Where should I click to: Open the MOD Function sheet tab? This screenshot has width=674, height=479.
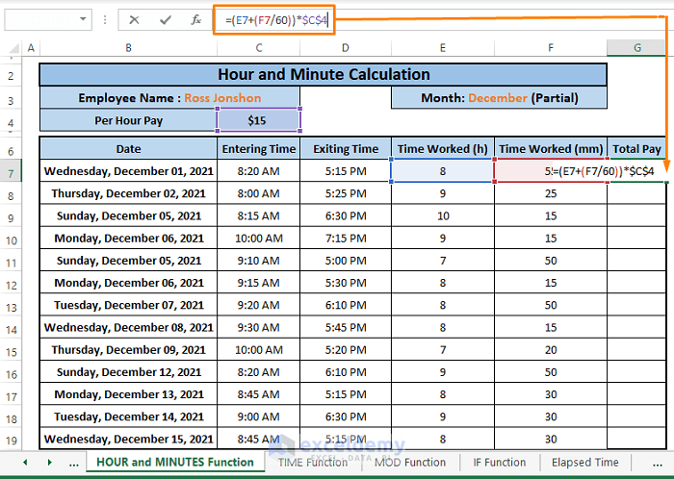[x=410, y=463]
